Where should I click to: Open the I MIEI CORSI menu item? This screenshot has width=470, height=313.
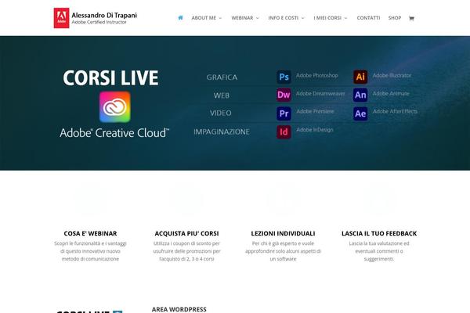(327, 18)
